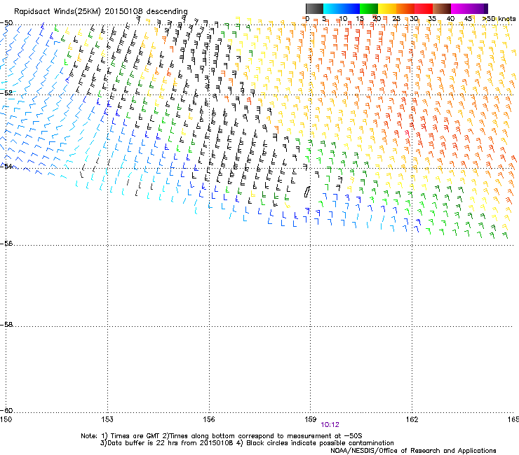Click the '10' knots legend label
The image size is (519, 455).
(x=343, y=19)
